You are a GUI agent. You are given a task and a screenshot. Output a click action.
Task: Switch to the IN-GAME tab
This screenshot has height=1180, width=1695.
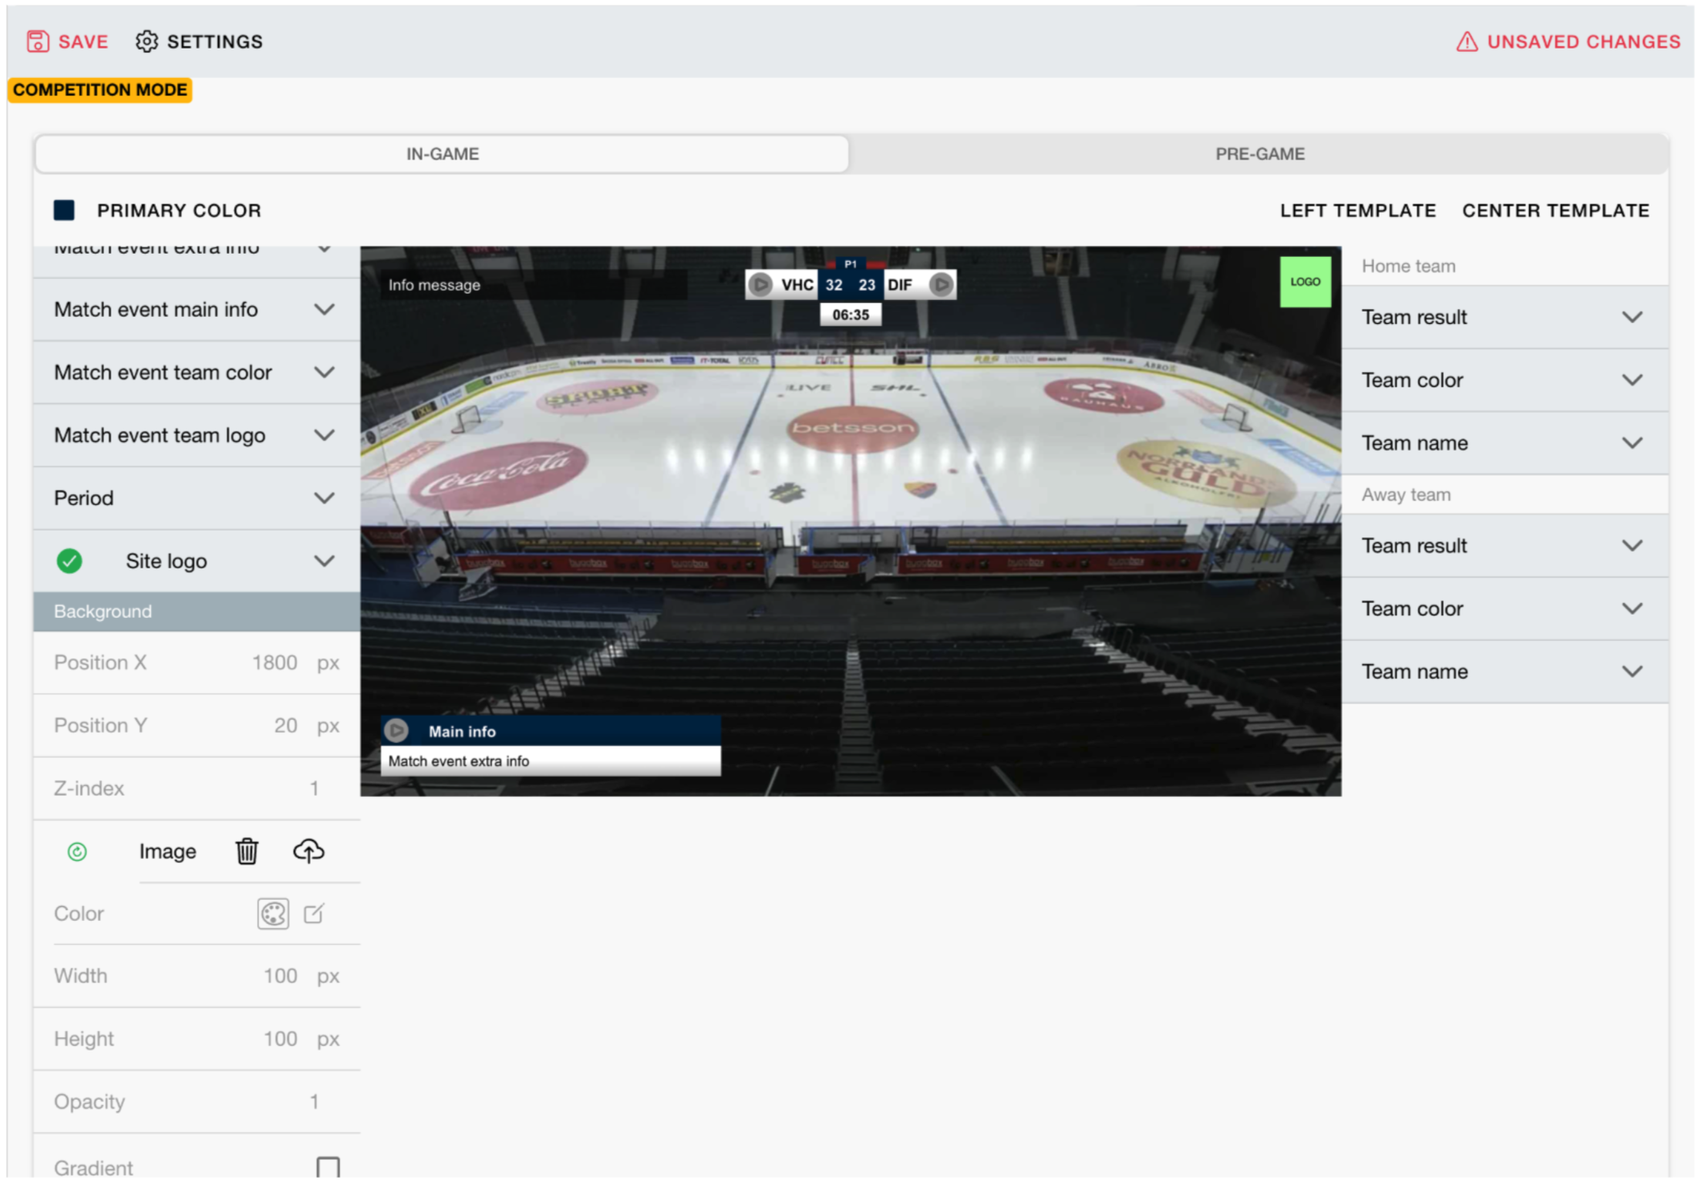click(x=442, y=153)
